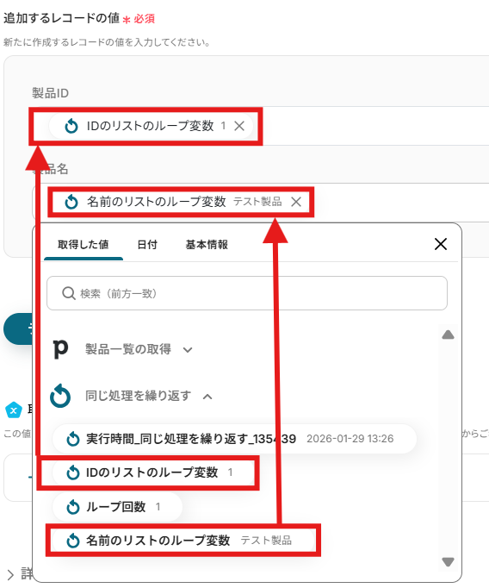Click the magnifier search icon
The height and width of the screenshot is (588, 489).
pos(69,293)
